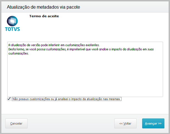The image size is (170, 134).
Task: Click the underlined 'C' of Cancelar
Action: (x=11, y=123)
